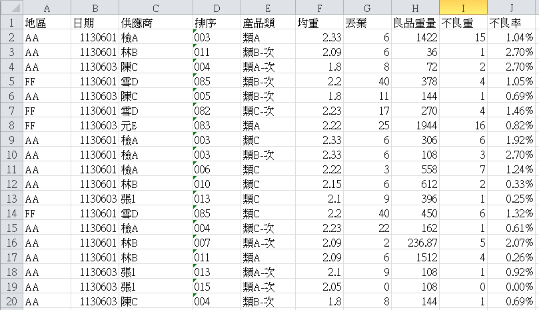The image size is (539, 310).
Task: Select 類C-次 cell in row 7
Action: click(268, 111)
